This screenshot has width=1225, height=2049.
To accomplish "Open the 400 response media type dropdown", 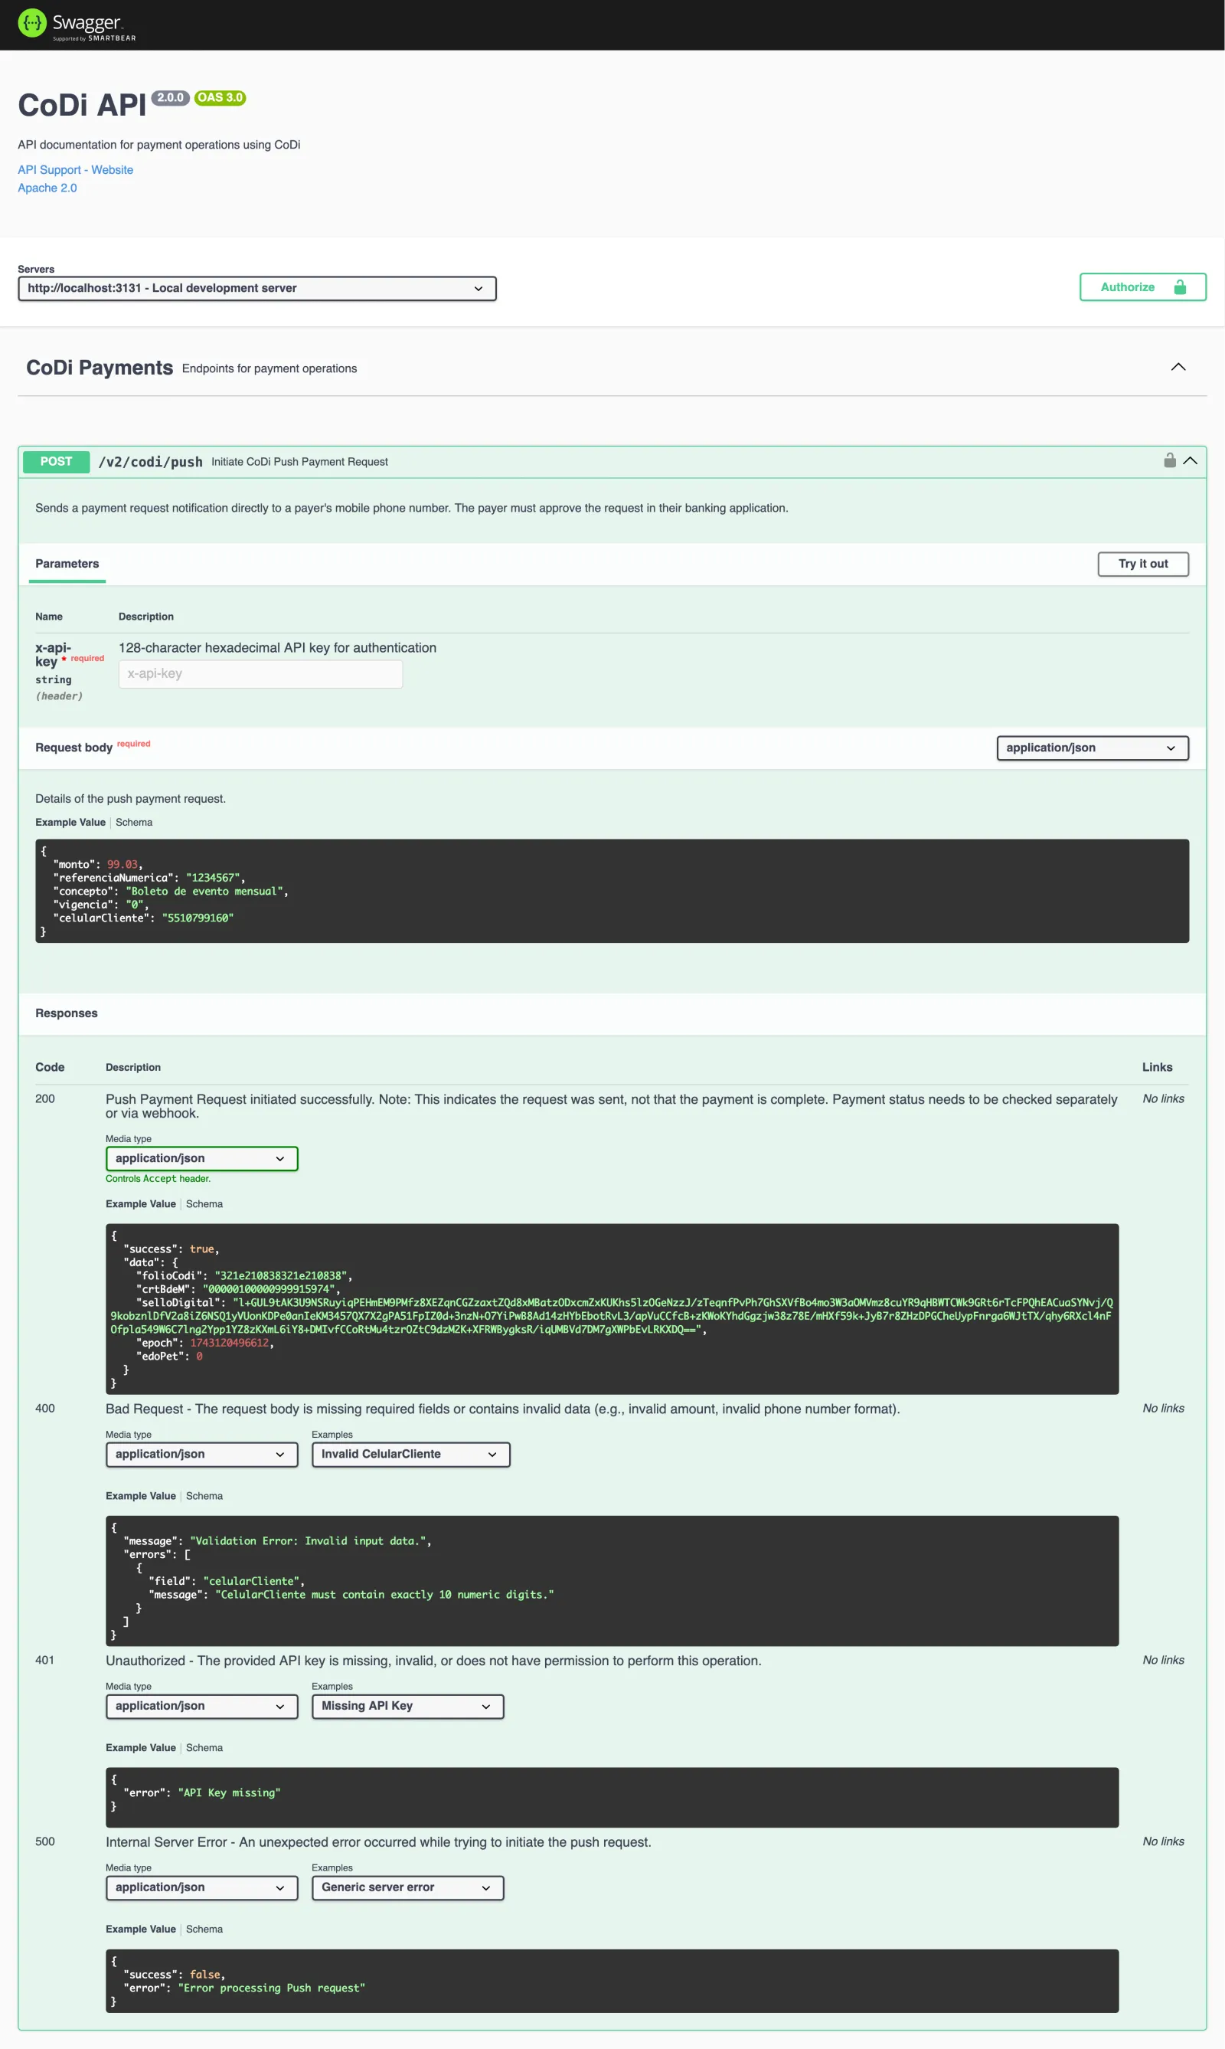I will click(x=201, y=1454).
